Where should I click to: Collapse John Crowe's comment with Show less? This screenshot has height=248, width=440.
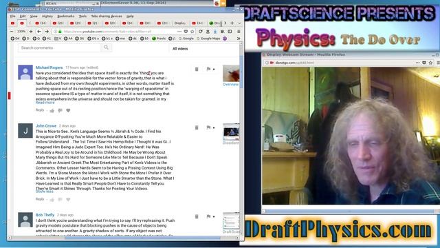(44, 192)
